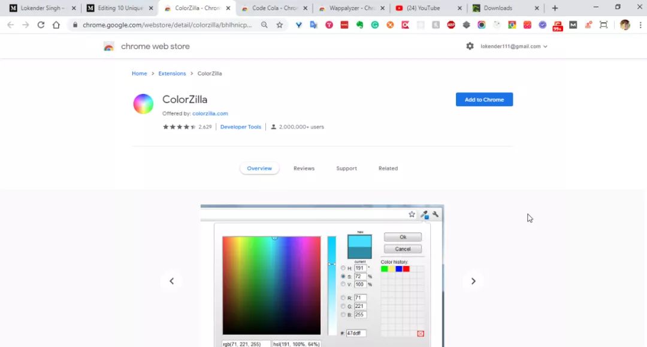The image size is (647, 347).
Task: Open a new browser tab
Action: pyautogui.click(x=555, y=8)
